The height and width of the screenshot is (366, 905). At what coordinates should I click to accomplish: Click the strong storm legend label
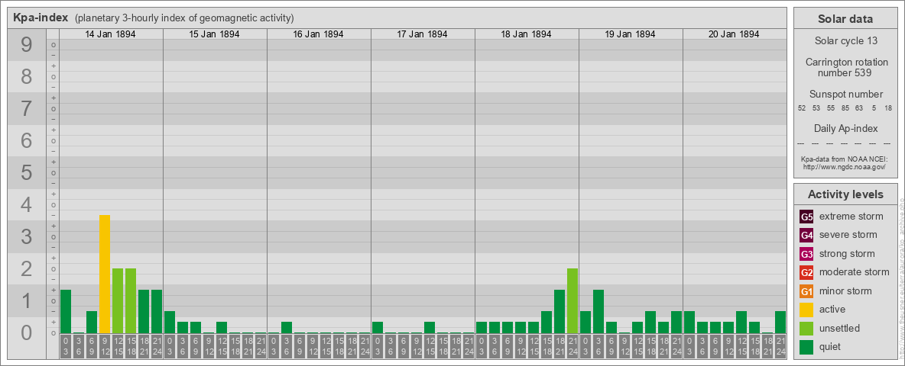[847, 254]
